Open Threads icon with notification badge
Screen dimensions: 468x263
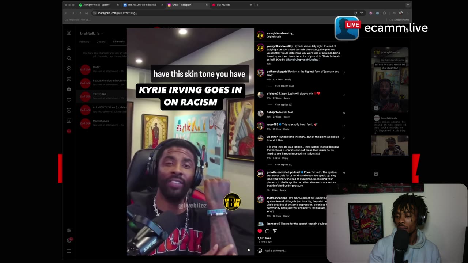[x=69, y=240]
